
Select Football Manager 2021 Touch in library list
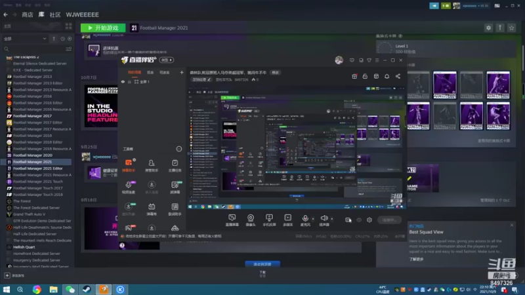point(37,182)
